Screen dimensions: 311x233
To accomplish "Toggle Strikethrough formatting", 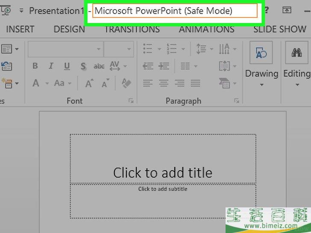I will click(99, 66).
